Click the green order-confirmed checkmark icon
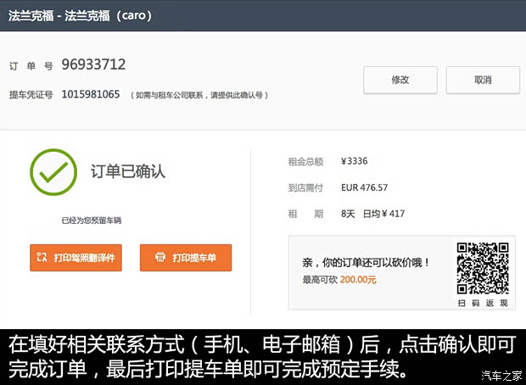 pyautogui.click(x=53, y=172)
